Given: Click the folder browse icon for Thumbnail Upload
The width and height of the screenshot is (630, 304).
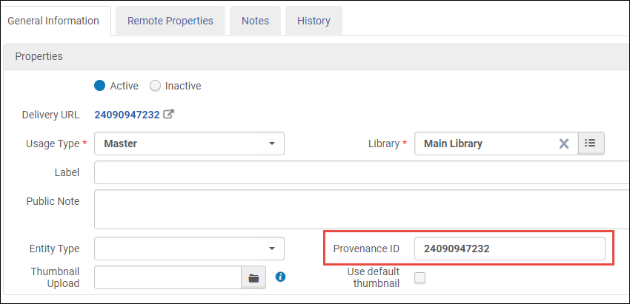Looking at the screenshot, I should pos(253,278).
